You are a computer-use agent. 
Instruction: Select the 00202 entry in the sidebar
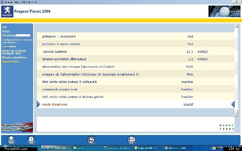(x=6, y=31)
